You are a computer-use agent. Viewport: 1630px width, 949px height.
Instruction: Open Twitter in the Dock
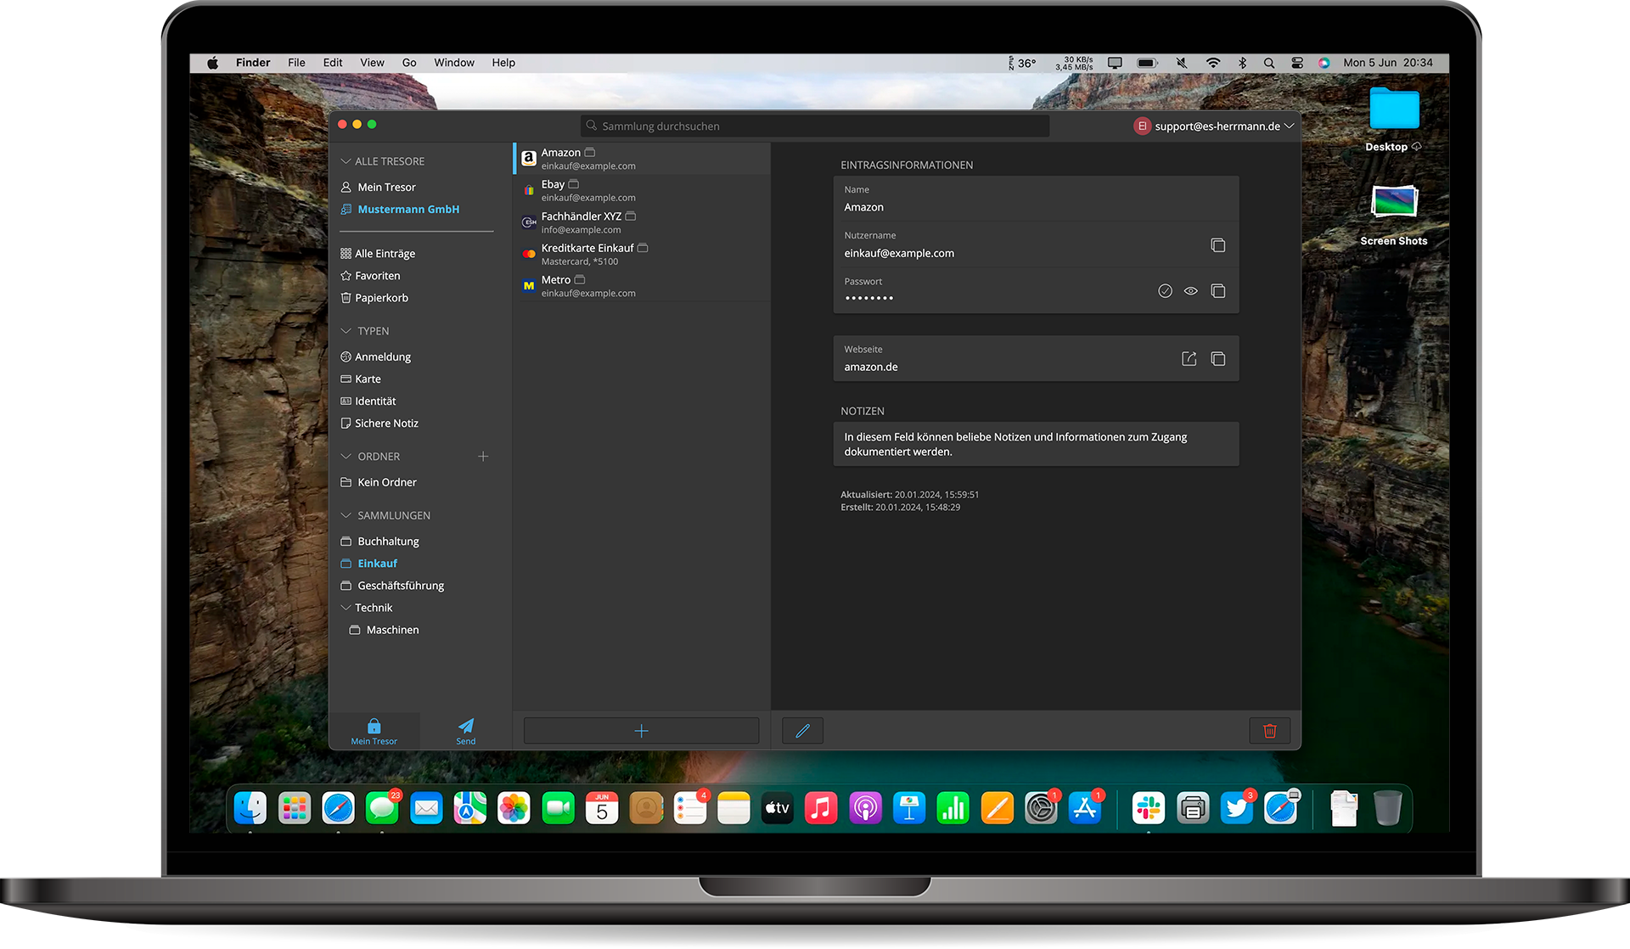point(1236,808)
